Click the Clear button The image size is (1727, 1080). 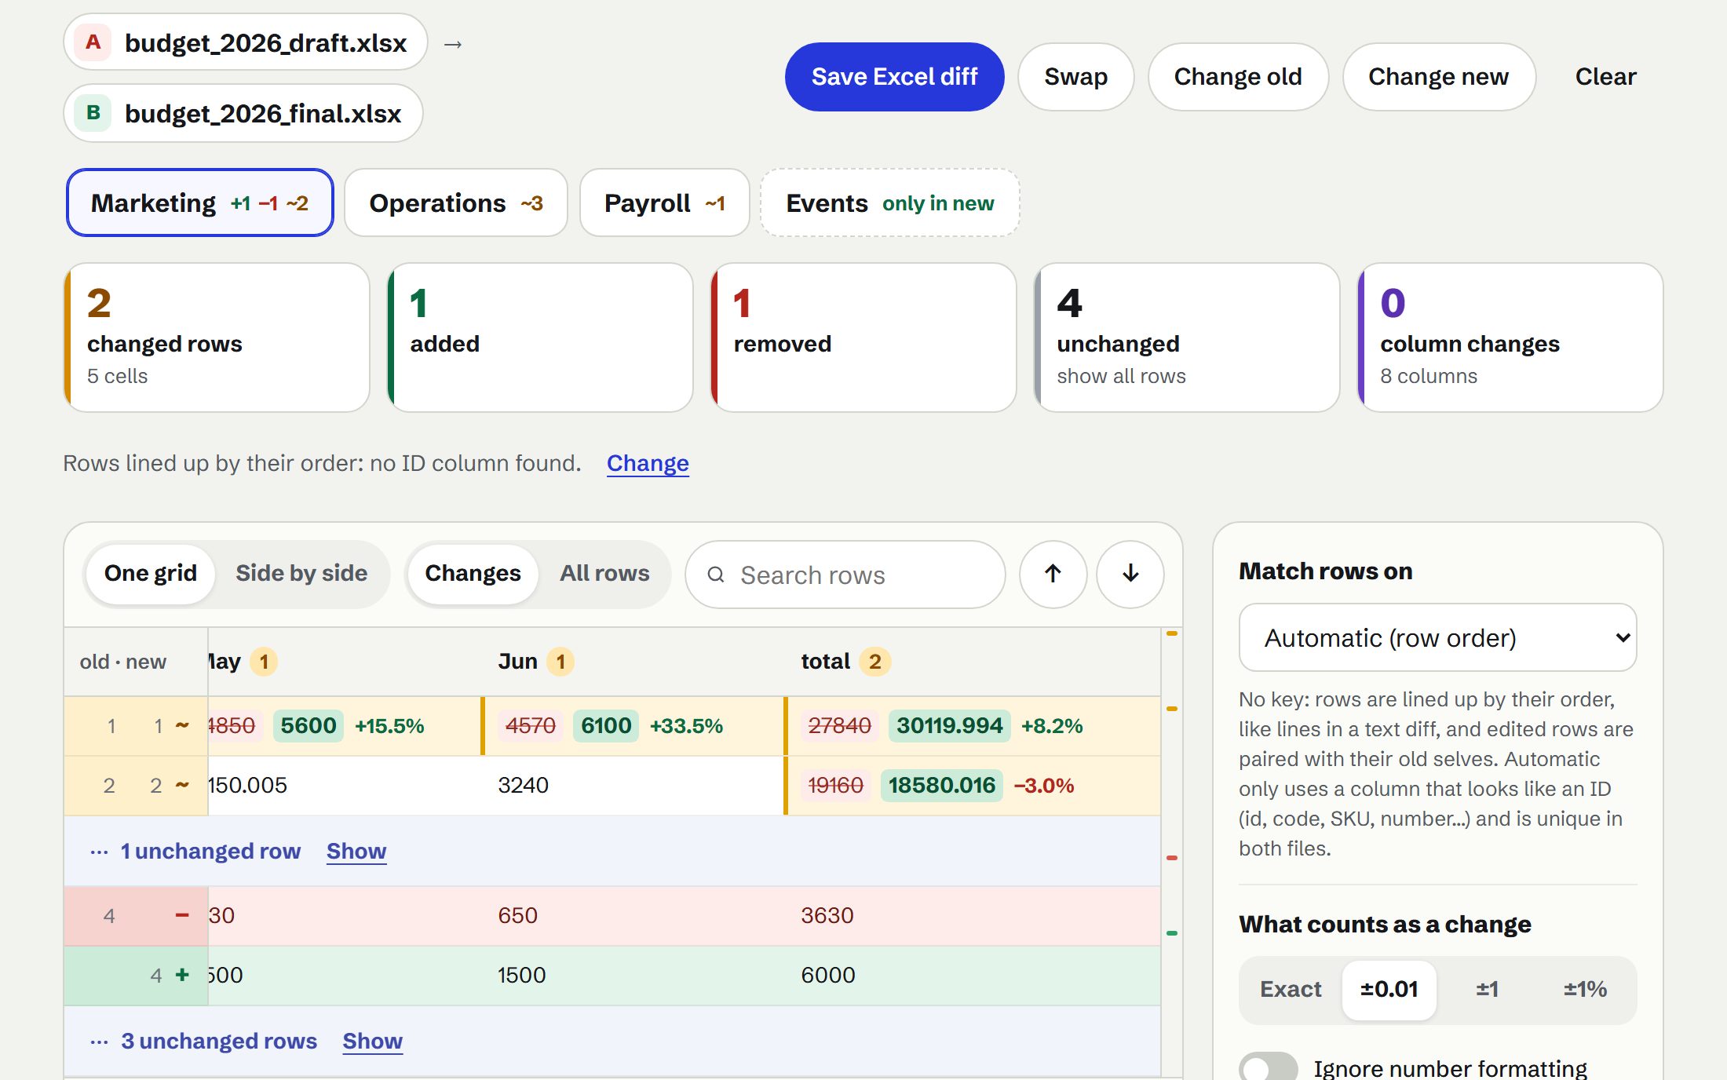click(x=1605, y=76)
